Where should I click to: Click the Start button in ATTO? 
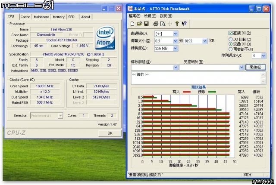tap(256, 67)
